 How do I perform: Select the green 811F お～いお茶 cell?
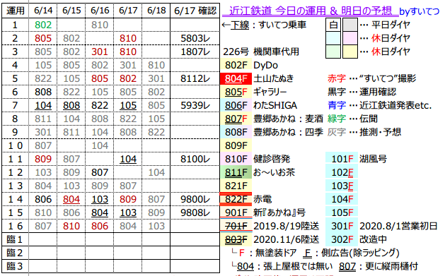click(236, 172)
